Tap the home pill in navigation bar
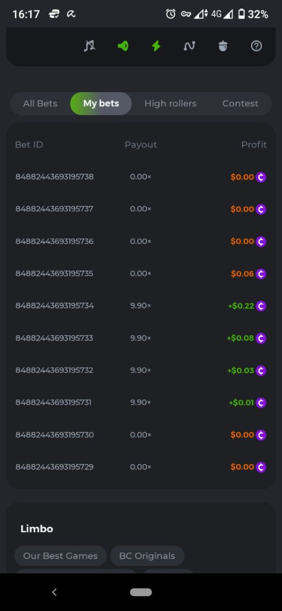Viewport: 282px width, 611px height. [x=141, y=592]
